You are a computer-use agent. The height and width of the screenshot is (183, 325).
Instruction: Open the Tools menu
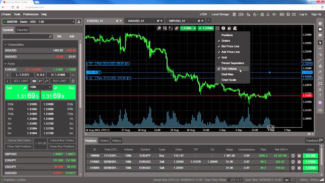[17, 14]
